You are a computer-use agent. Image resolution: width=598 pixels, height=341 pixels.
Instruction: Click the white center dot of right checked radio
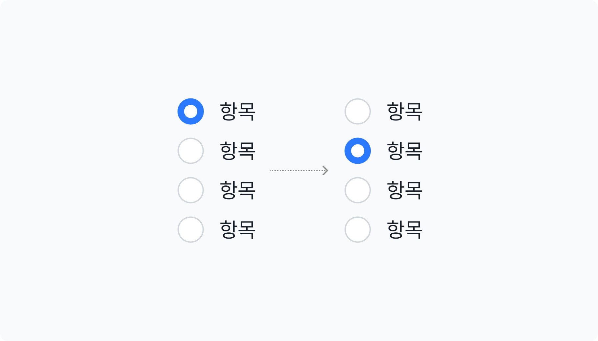point(358,151)
